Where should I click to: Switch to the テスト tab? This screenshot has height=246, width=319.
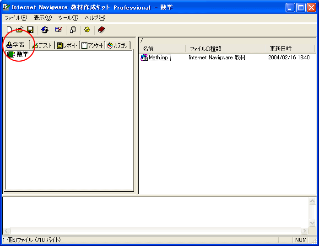(x=42, y=46)
